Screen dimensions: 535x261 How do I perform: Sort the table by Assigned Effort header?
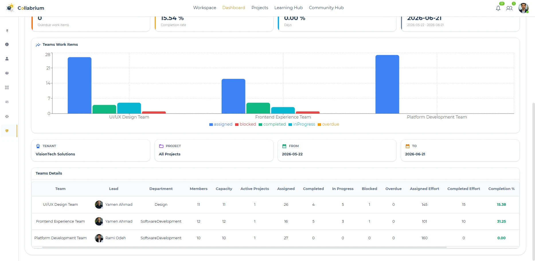click(x=424, y=189)
